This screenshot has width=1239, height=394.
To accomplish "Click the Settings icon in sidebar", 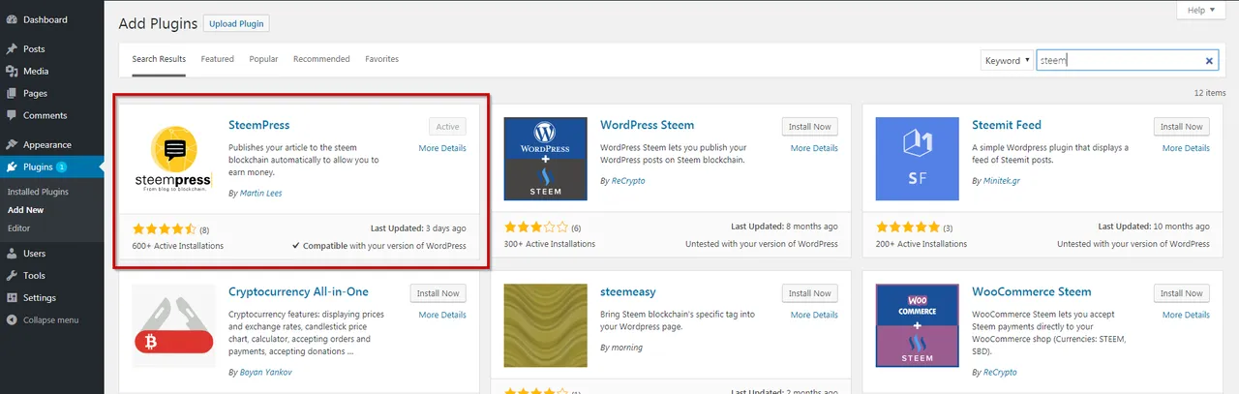I will (x=12, y=298).
